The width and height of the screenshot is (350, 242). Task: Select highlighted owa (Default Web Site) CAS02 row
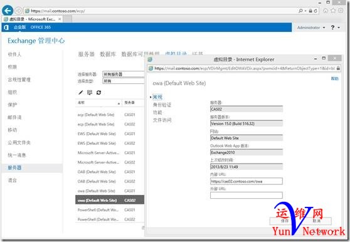tap(110, 200)
